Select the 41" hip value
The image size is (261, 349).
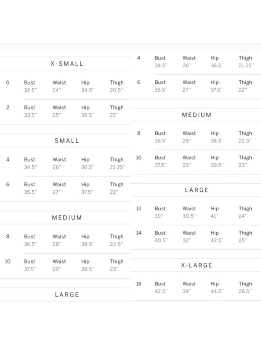click(x=214, y=216)
